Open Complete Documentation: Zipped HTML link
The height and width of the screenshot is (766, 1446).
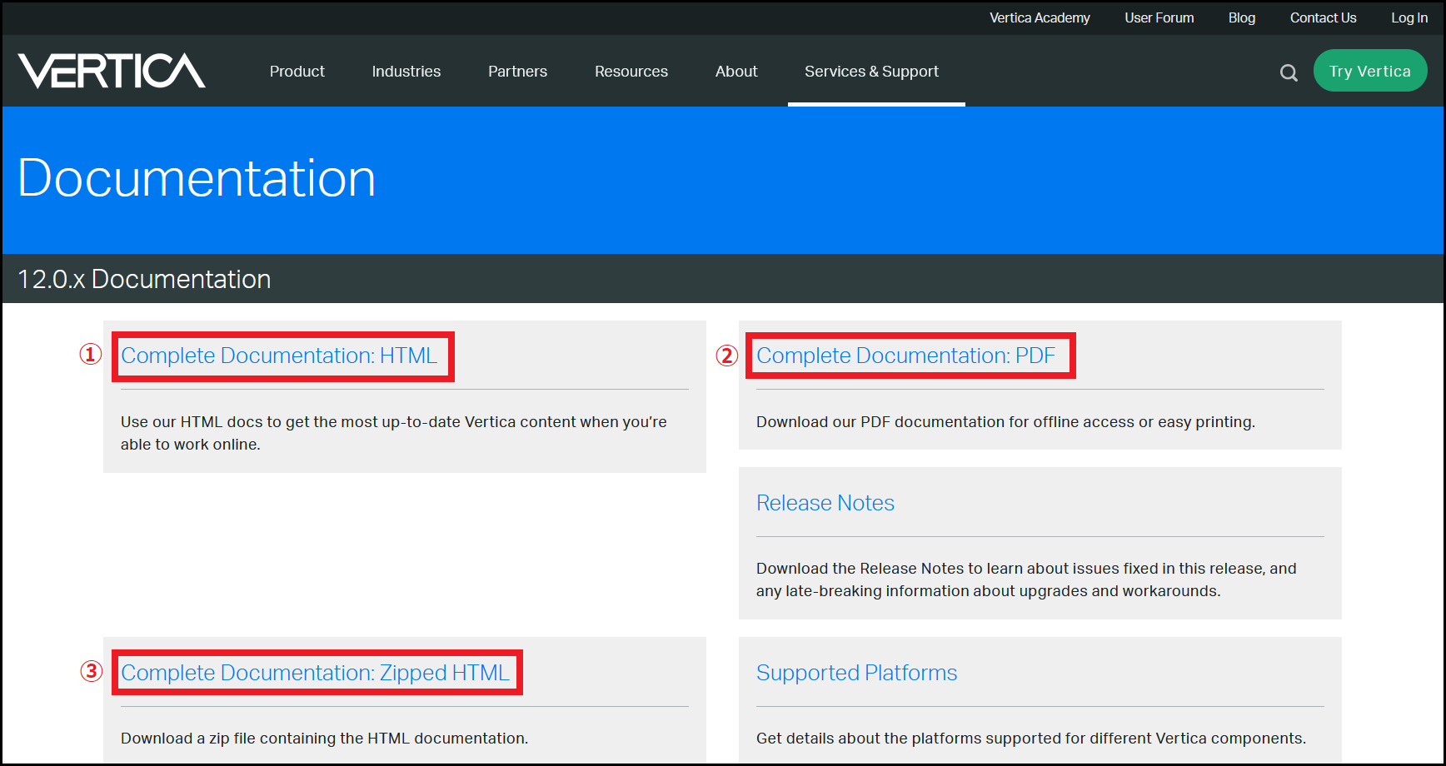point(315,673)
